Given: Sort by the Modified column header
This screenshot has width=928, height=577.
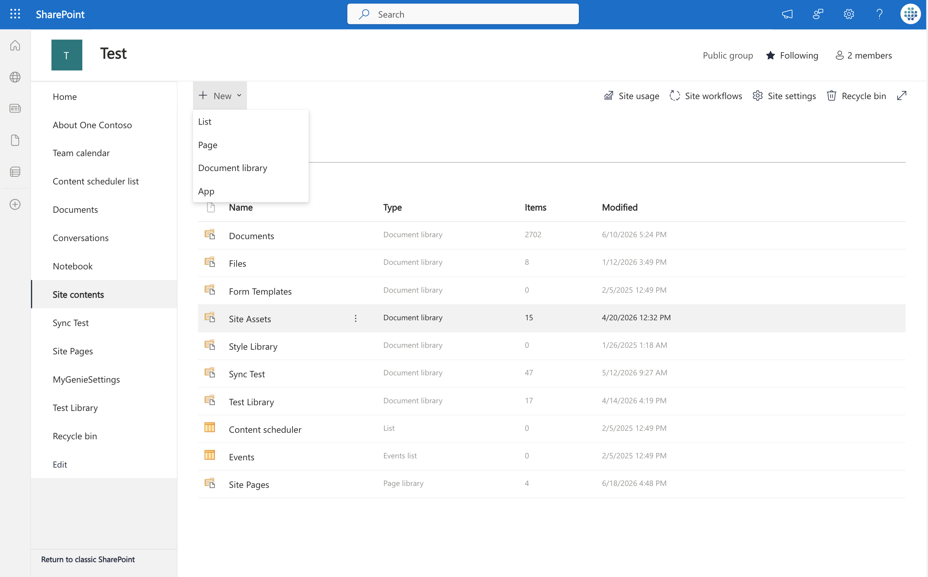Looking at the screenshot, I should 620,207.
